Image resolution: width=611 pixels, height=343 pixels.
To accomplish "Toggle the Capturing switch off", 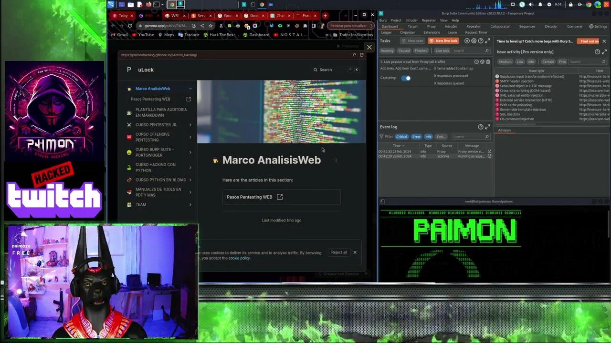I will coord(406,78).
